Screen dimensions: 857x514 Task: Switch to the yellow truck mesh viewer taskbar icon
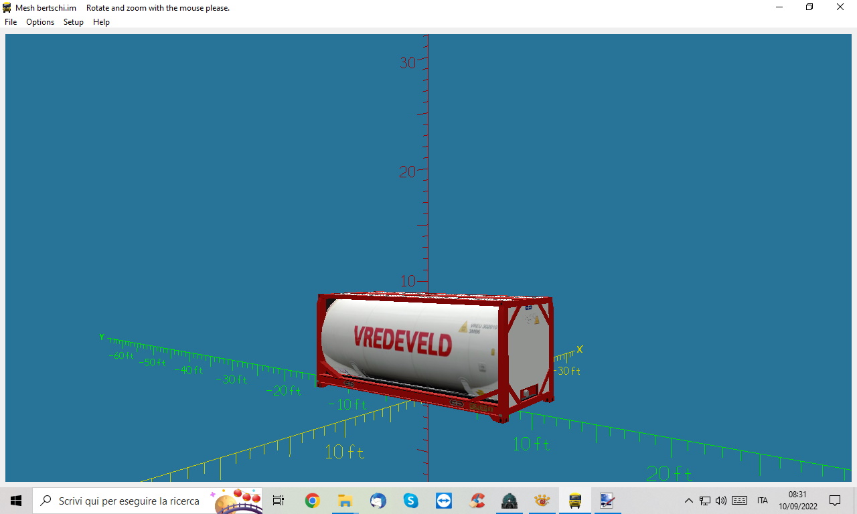(575, 501)
